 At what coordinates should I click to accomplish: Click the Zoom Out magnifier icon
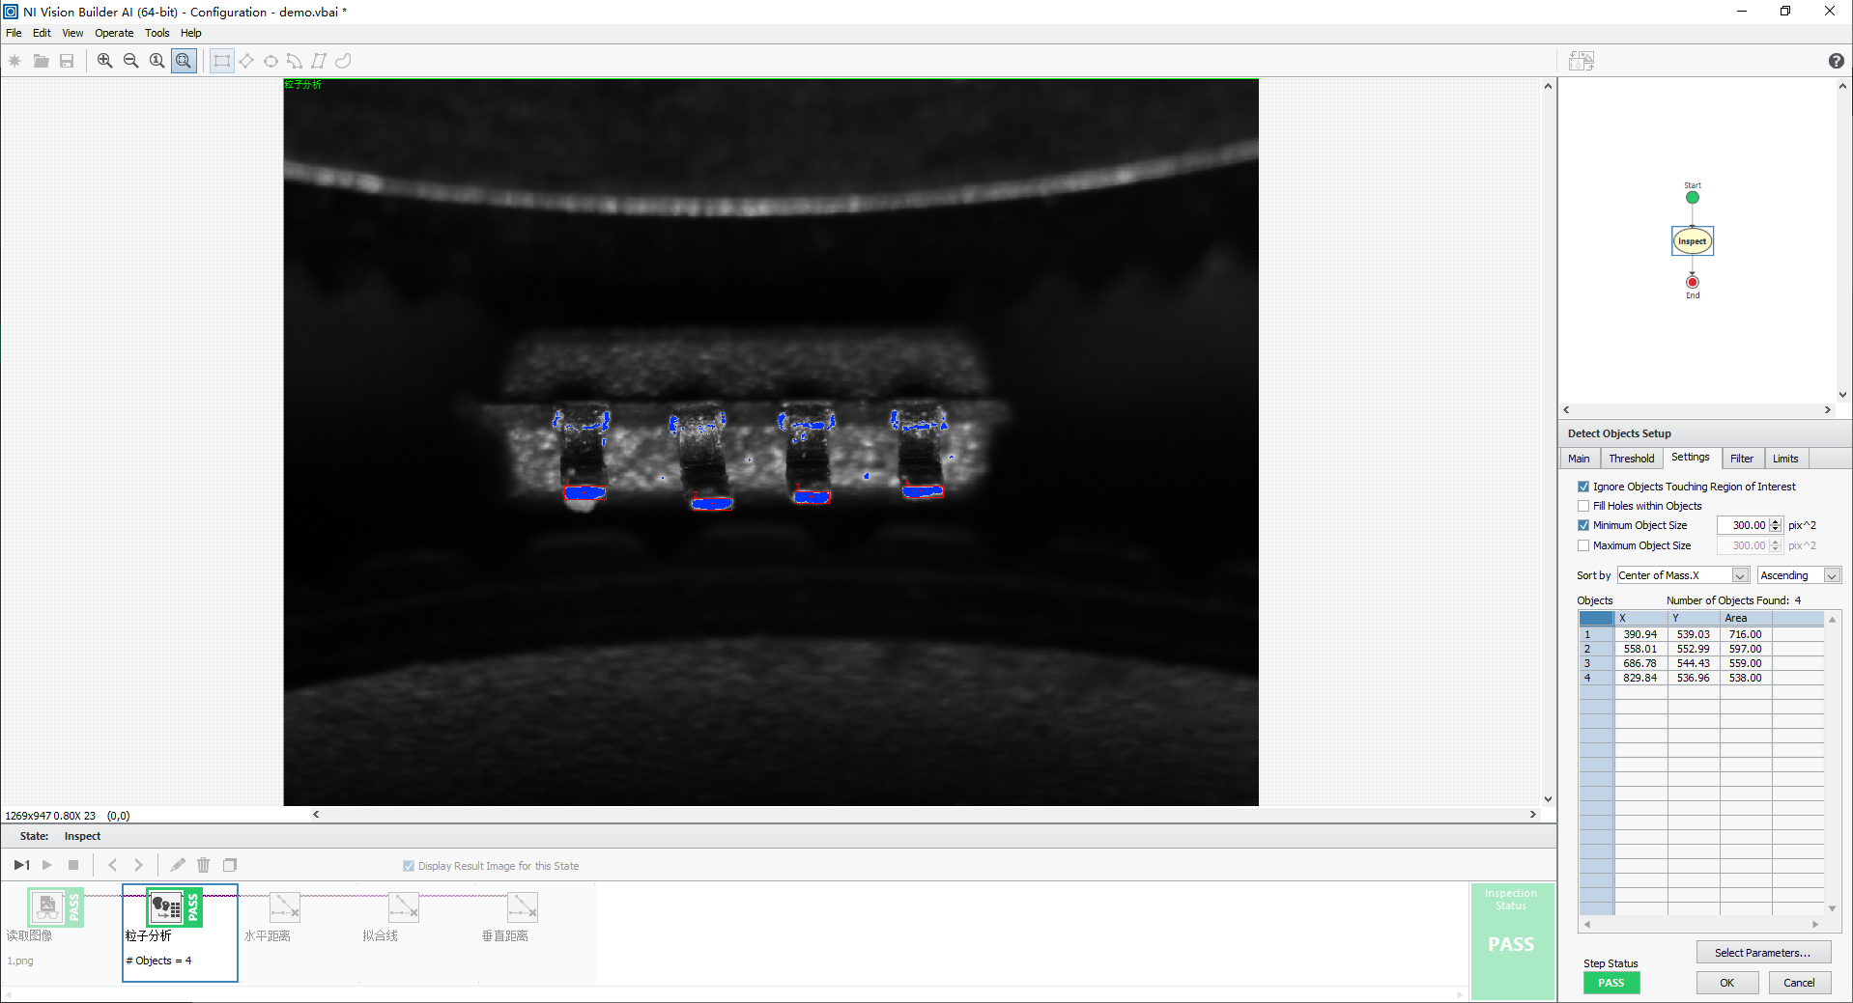click(131, 61)
